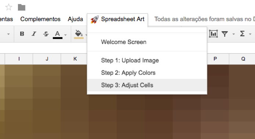Star this spreadsheet document
The image size is (255, 139).
[8, 7]
